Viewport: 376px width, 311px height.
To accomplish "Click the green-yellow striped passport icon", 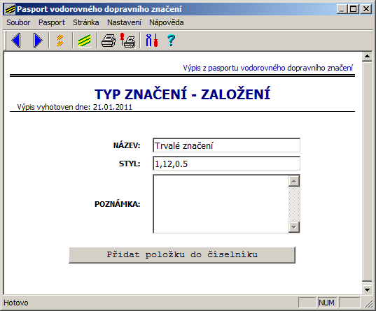I will [x=85, y=41].
